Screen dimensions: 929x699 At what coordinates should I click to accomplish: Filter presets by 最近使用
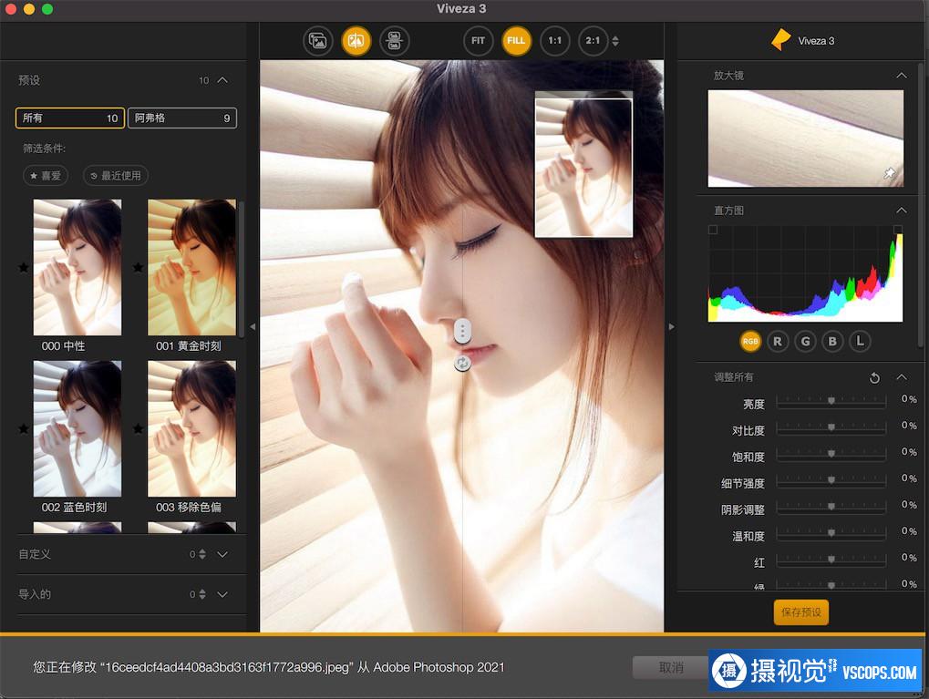[x=116, y=175]
